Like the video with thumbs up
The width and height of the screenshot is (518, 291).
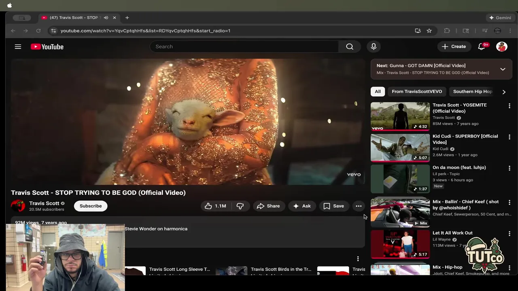click(215, 206)
